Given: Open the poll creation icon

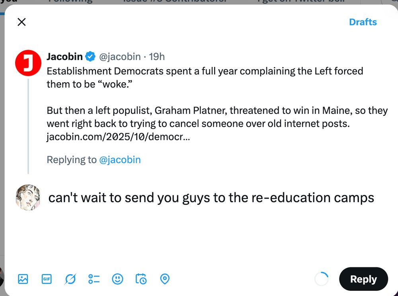Looking at the screenshot, I should tap(94, 279).
